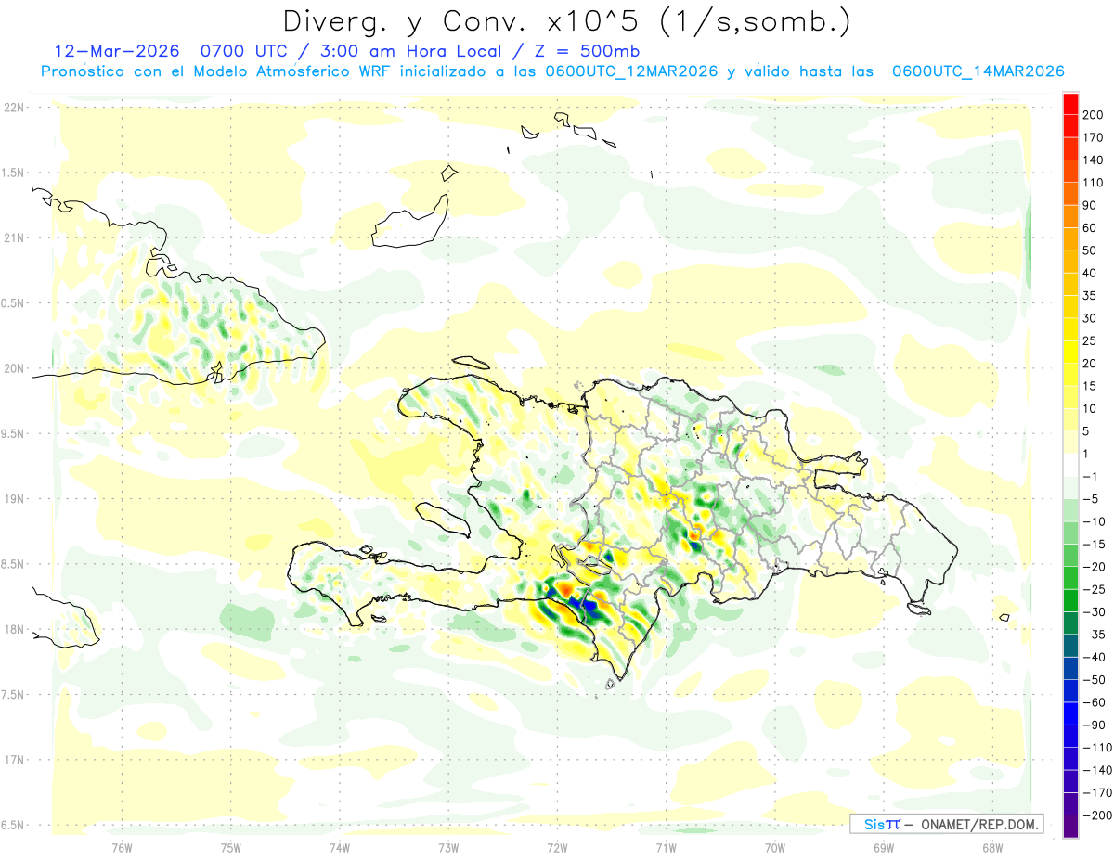Click the positive legend value '40'

click(x=1090, y=273)
